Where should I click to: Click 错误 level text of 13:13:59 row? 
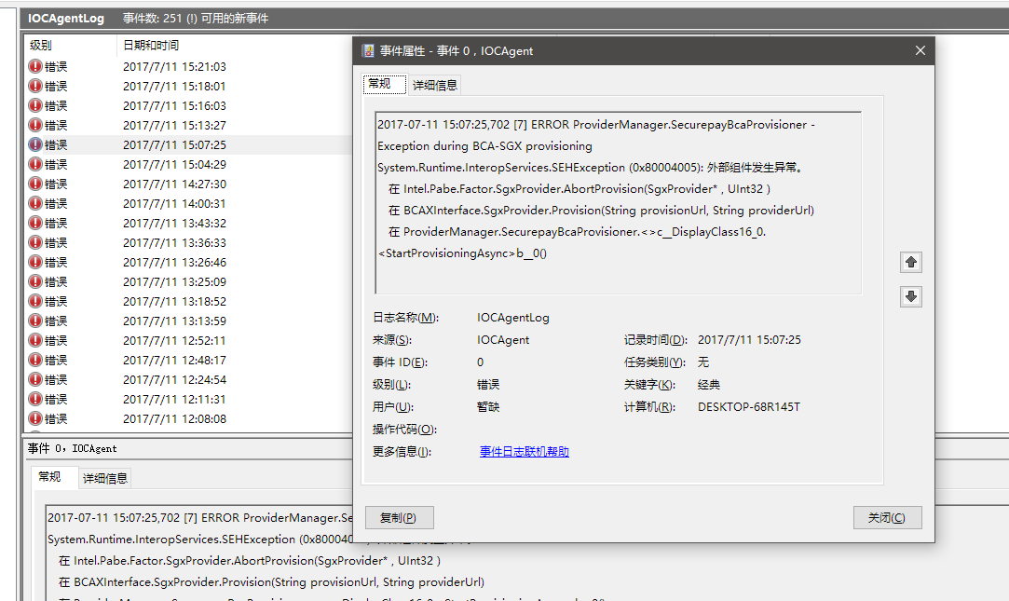click(56, 321)
